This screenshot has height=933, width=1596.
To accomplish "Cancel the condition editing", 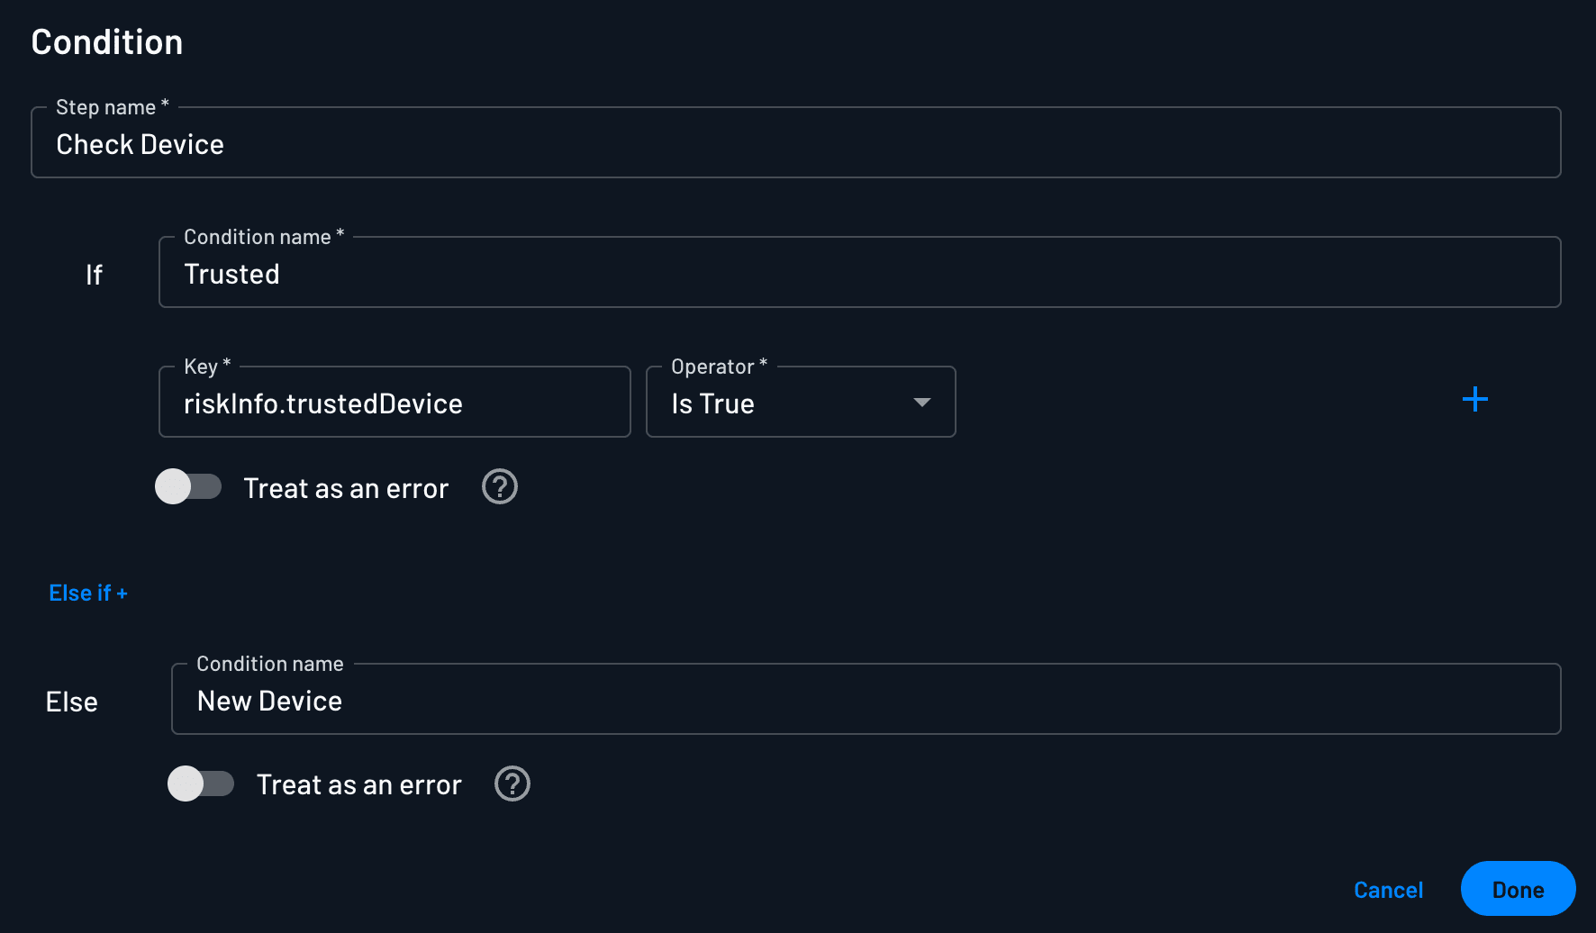I will pos(1388,889).
